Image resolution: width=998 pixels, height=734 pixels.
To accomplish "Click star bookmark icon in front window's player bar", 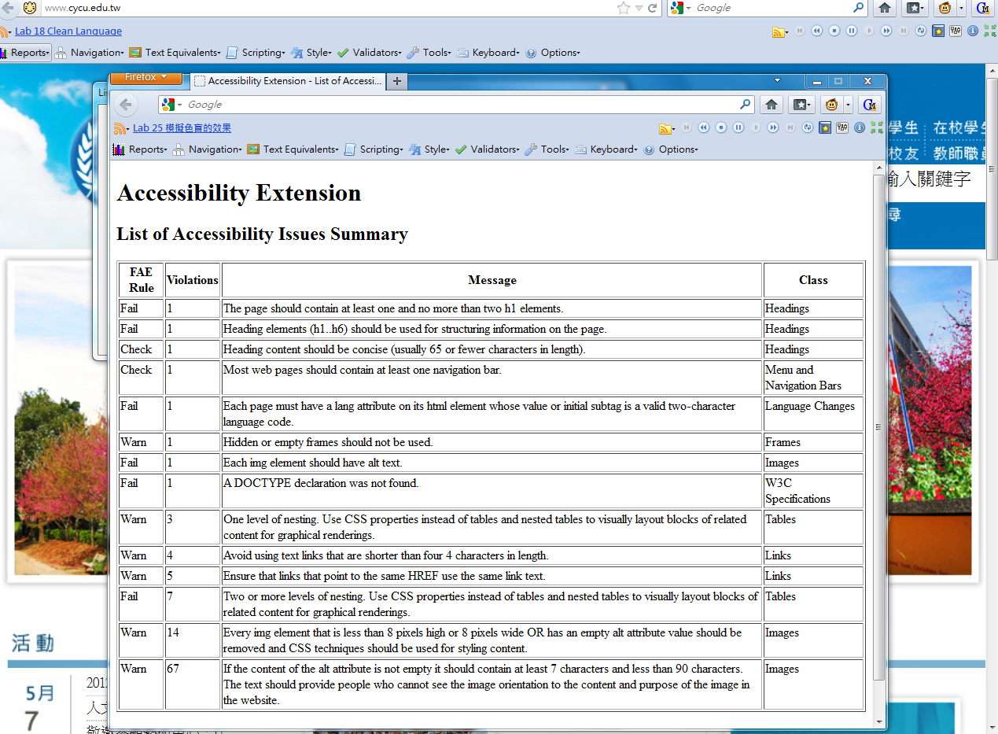I will pos(825,127).
